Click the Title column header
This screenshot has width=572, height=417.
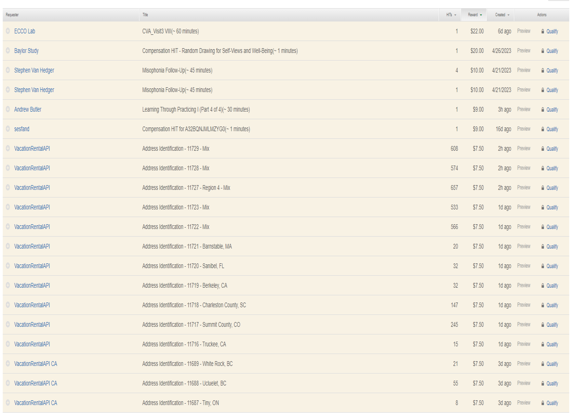tap(145, 15)
